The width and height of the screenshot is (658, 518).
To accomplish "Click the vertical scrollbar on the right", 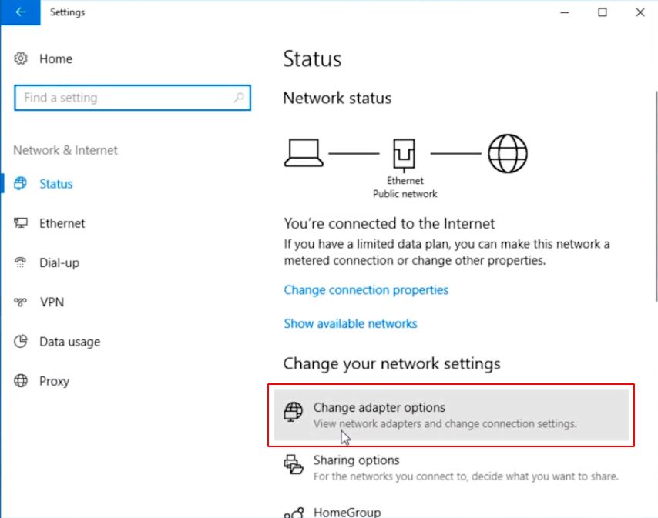I will [x=656, y=196].
